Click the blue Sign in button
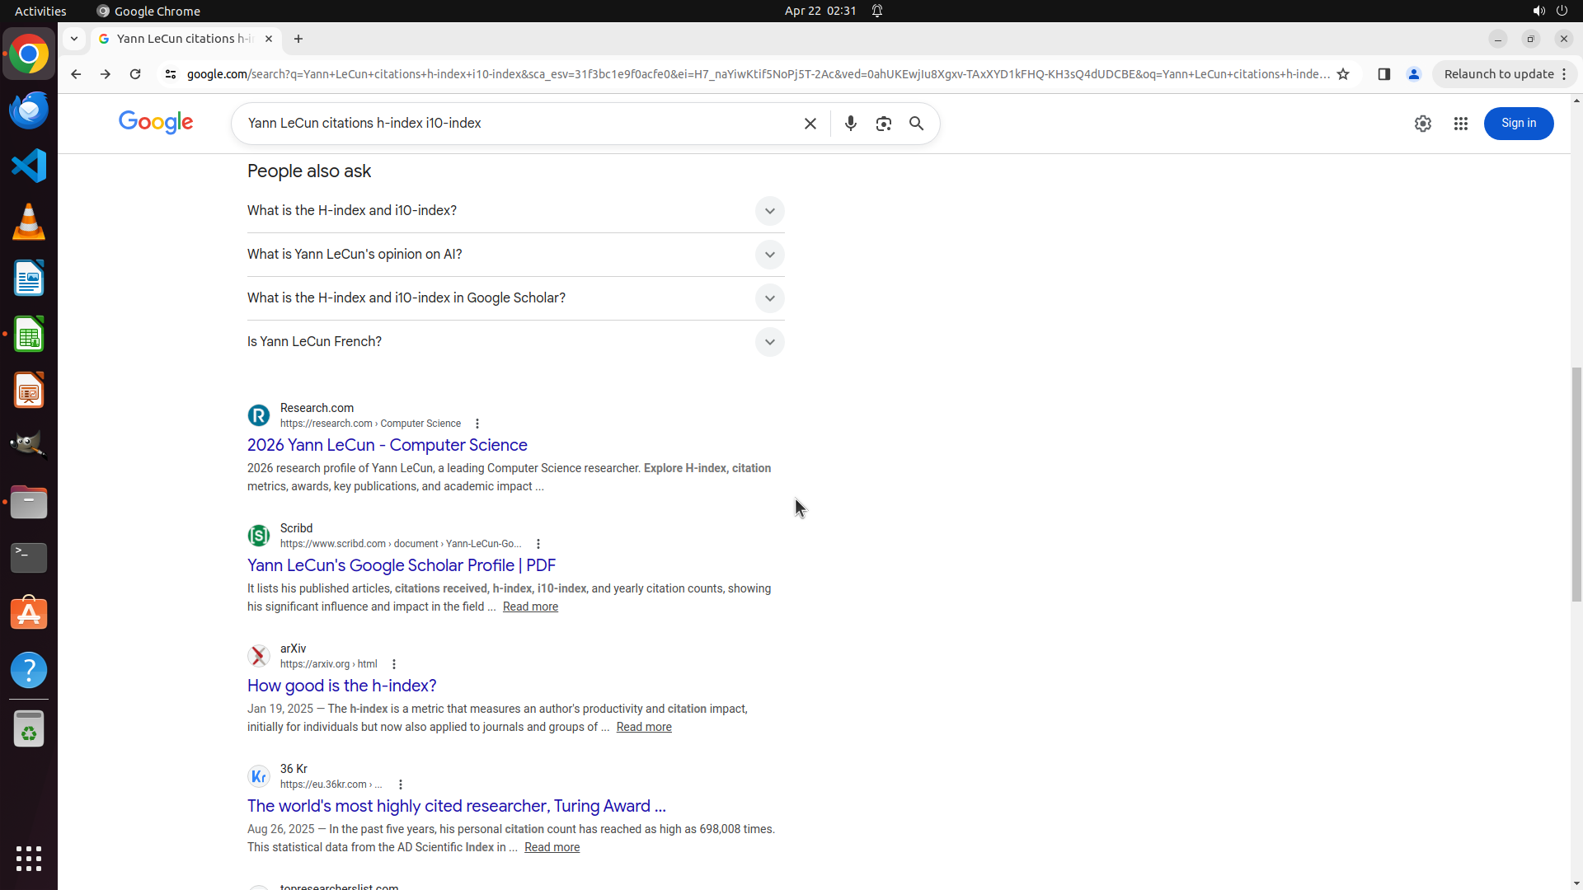Screen dimensions: 1583x890 (1518, 124)
